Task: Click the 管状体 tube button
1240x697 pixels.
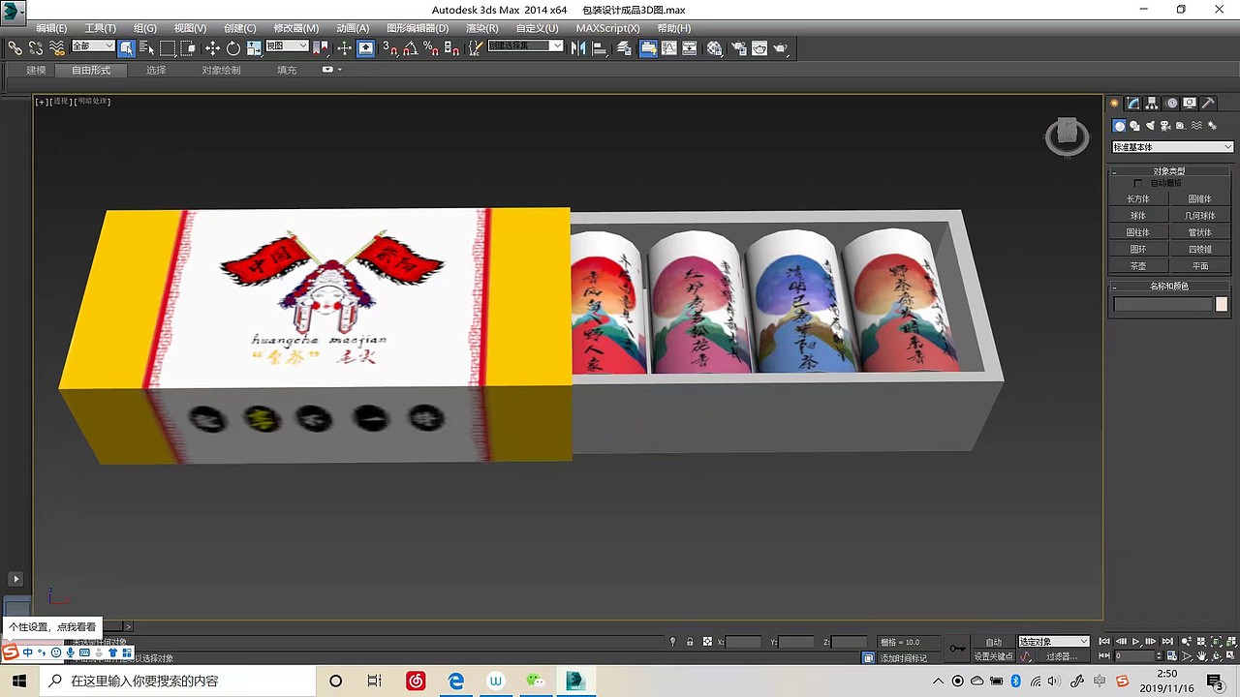Action: 1199,232
